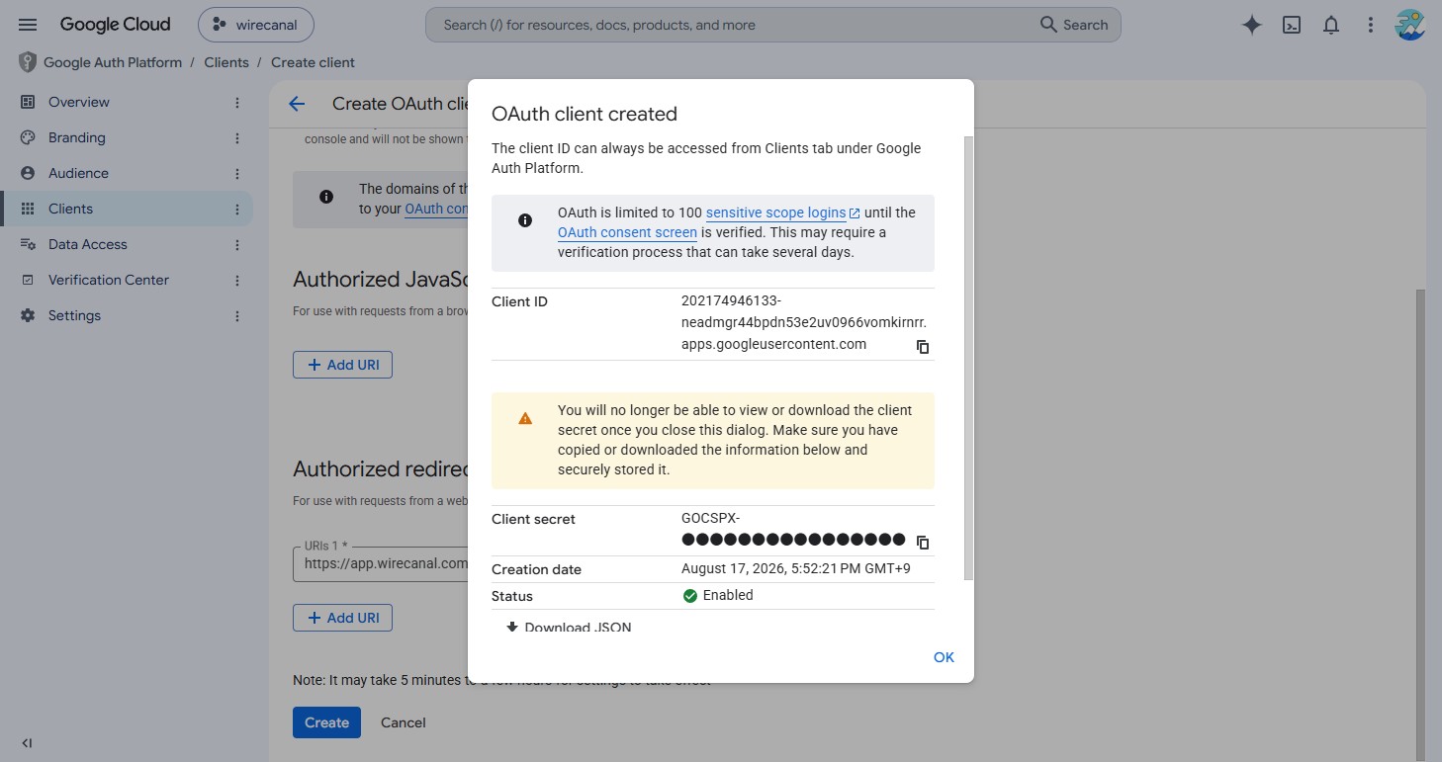Select Clients in the sidebar
The height and width of the screenshot is (762, 1442).
[x=70, y=209]
